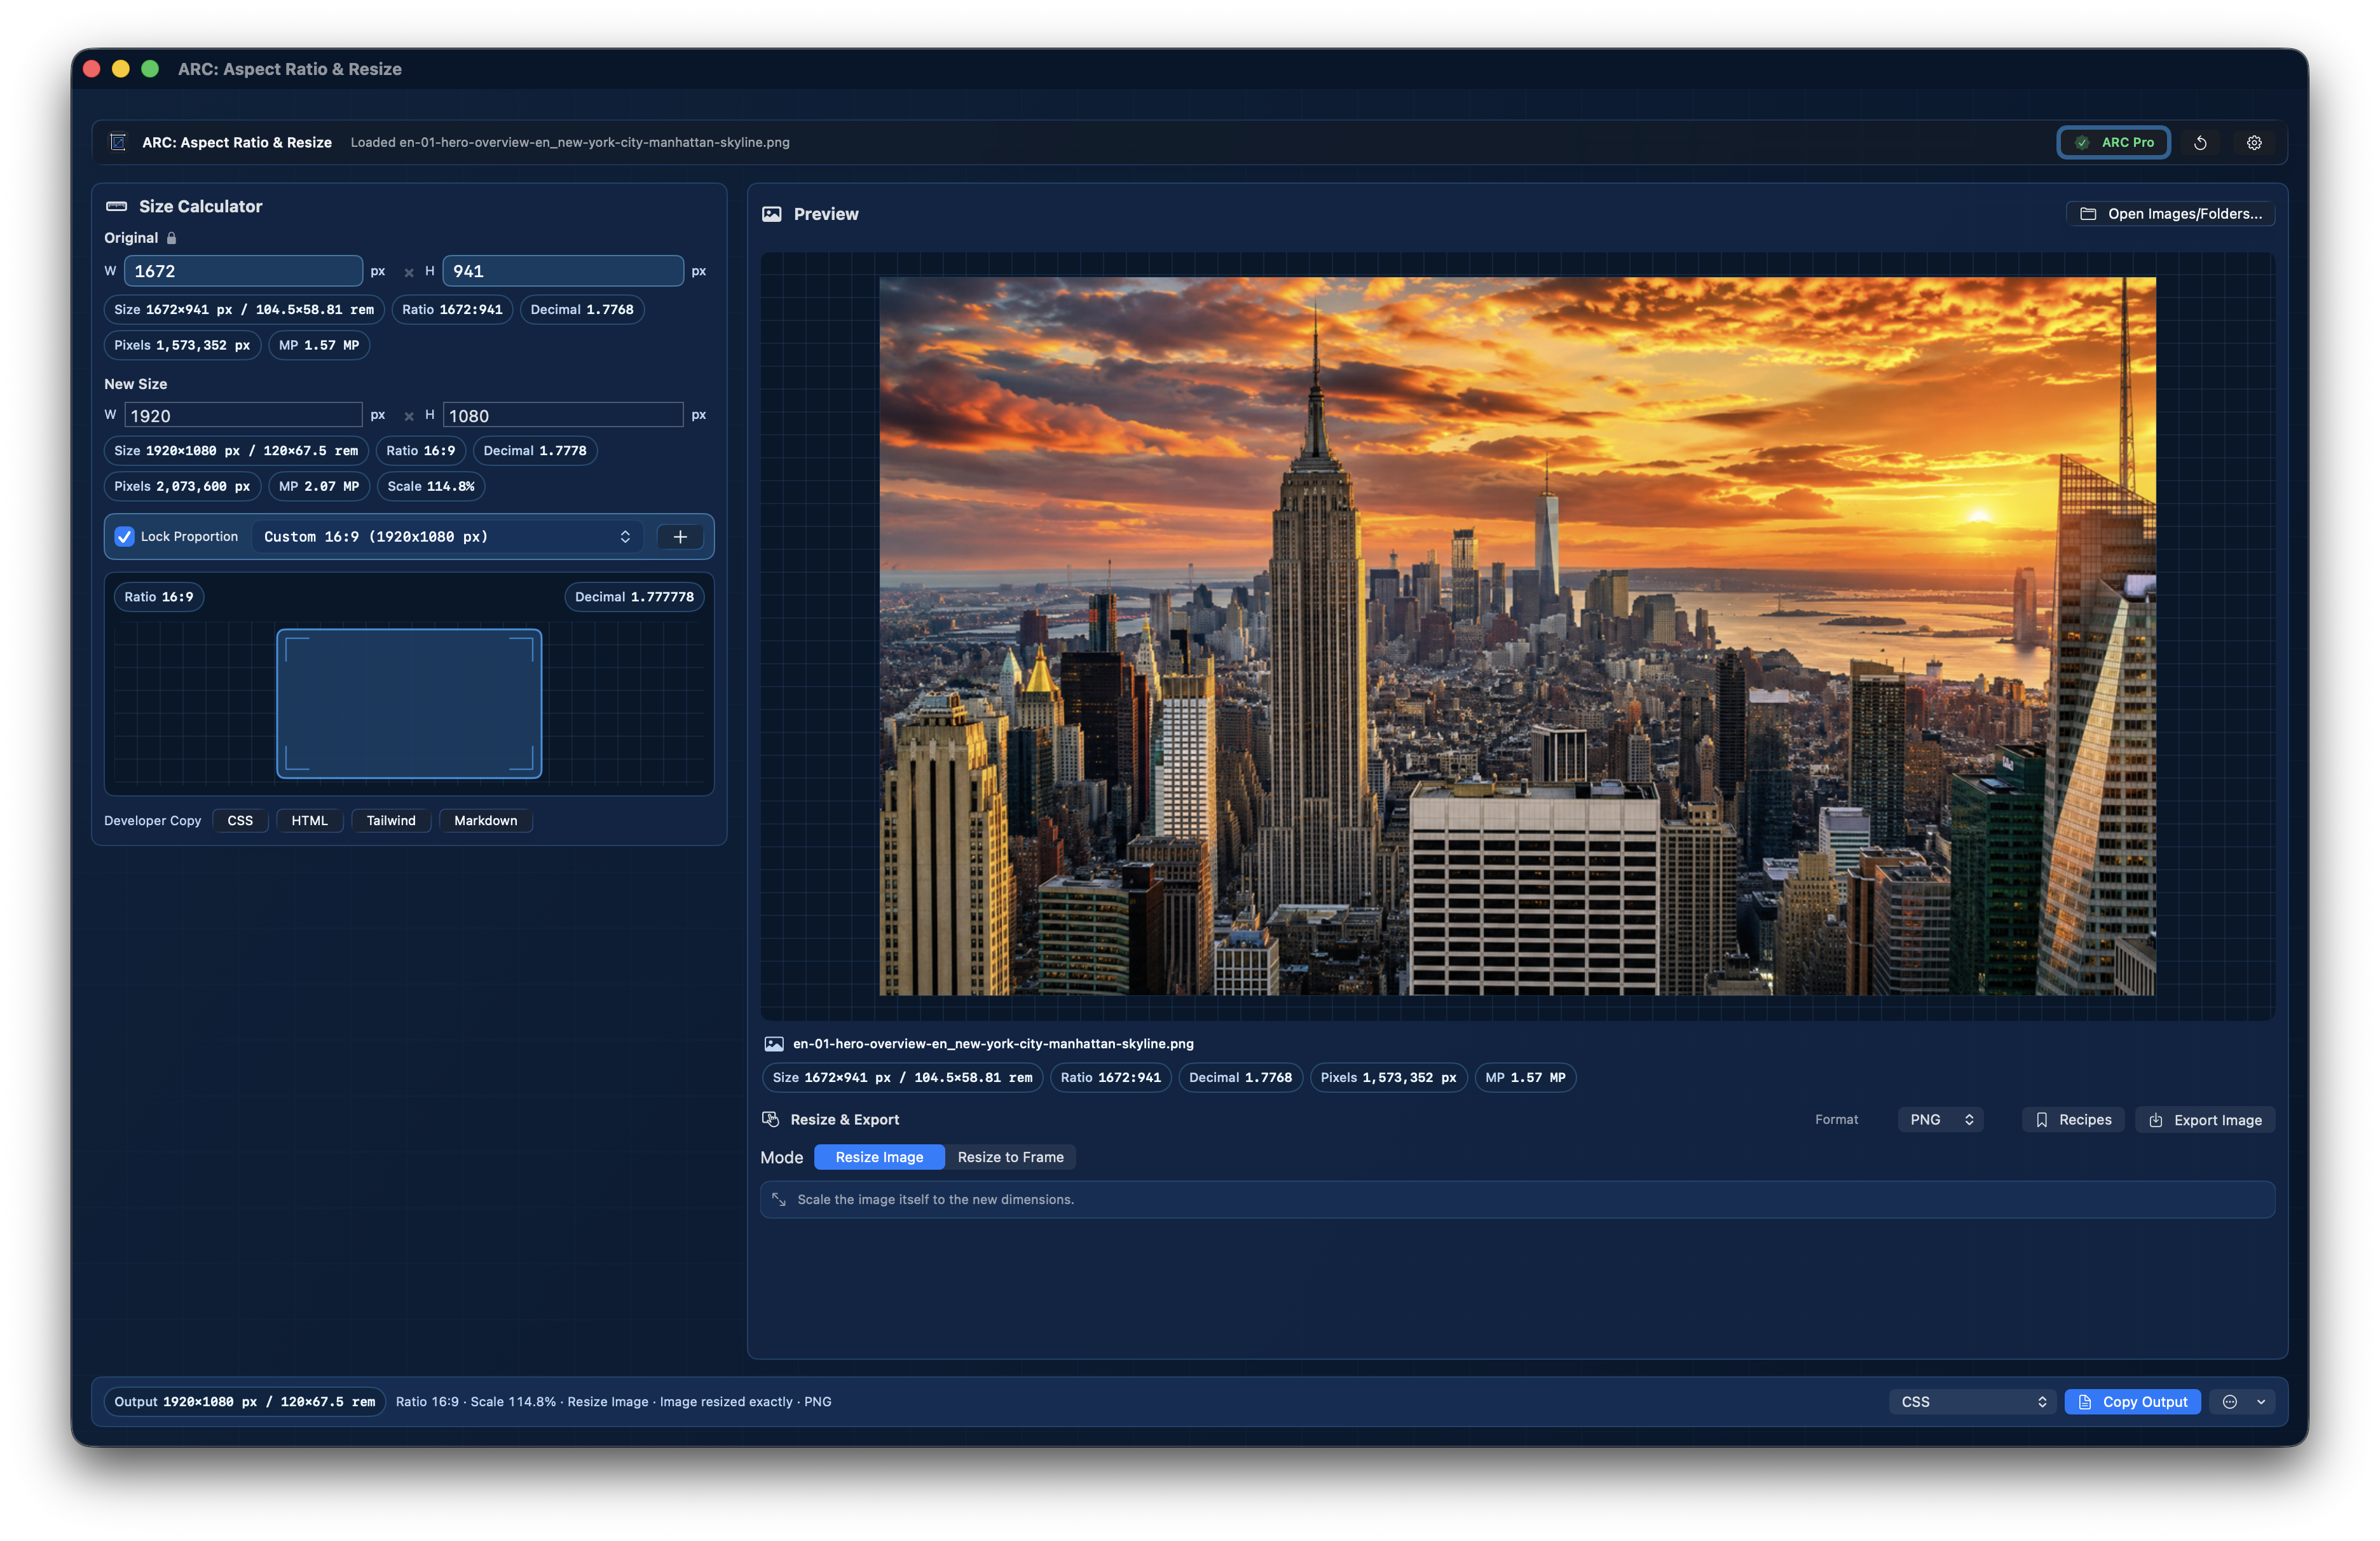This screenshot has height=1541, width=2380.
Task: Click the ARC app logo icon in header
Action: [x=118, y=142]
